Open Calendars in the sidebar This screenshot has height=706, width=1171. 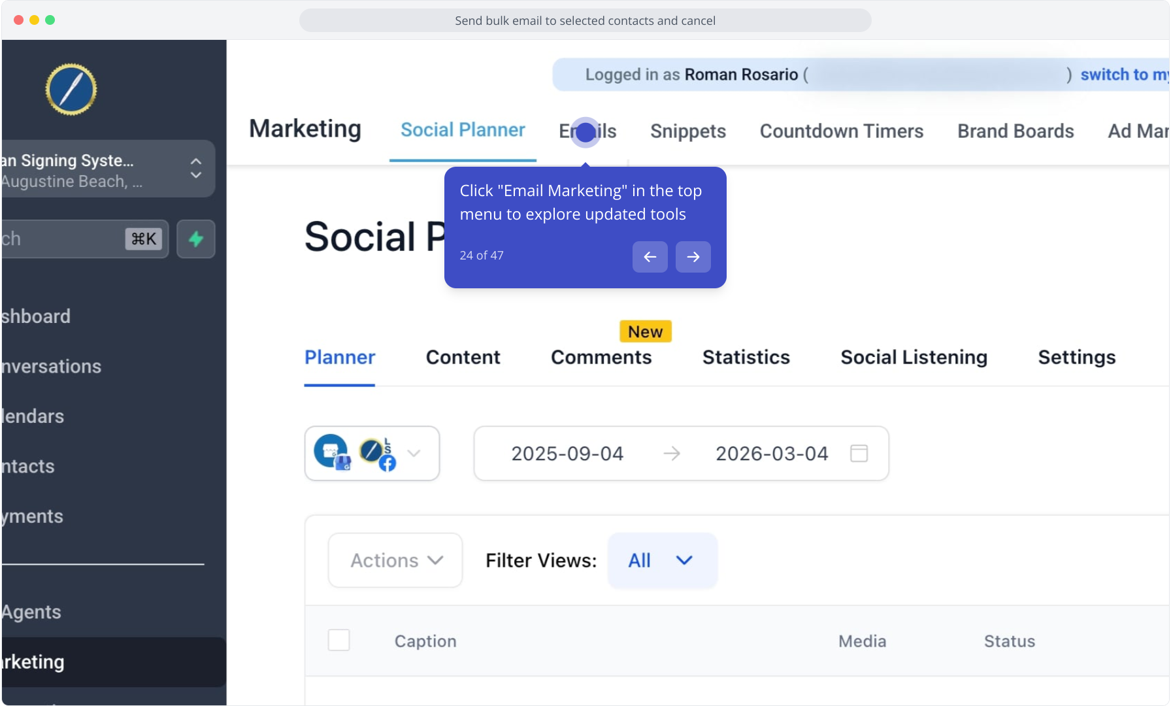point(33,416)
